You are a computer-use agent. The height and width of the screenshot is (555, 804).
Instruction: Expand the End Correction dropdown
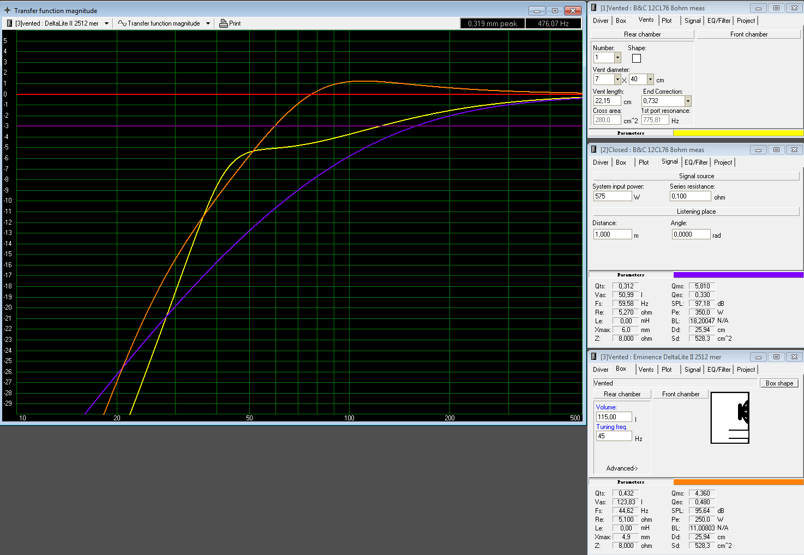coord(688,101)
